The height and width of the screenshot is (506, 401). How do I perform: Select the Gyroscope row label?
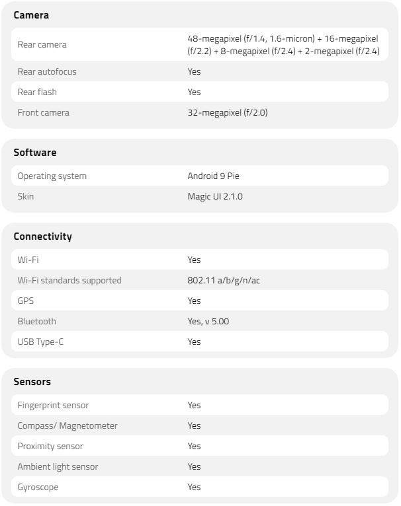pyautogui.click(x=38, y=487)
